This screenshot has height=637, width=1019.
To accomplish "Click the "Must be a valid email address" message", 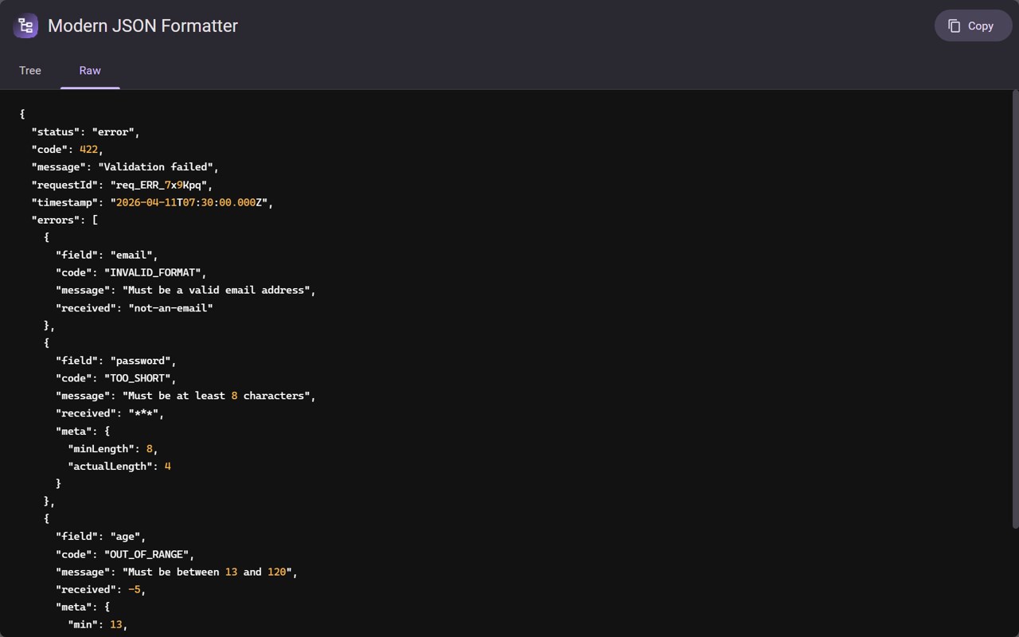I will (217, 290).
